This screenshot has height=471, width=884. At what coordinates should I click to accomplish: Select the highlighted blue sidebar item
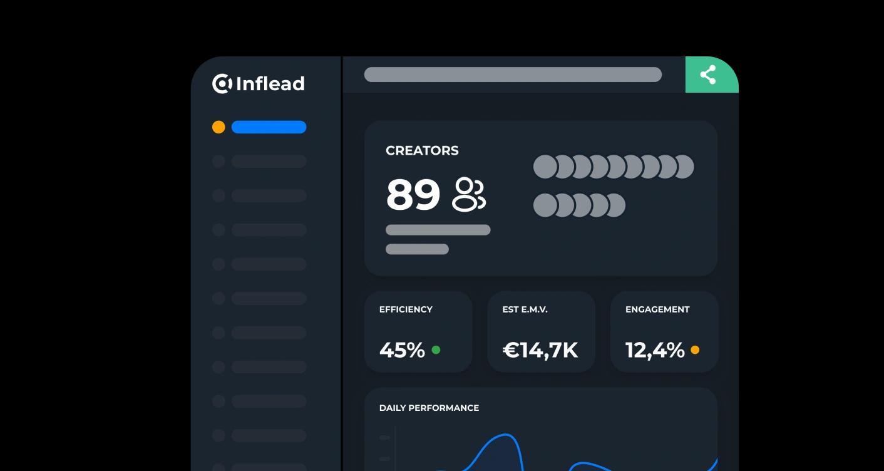pyautogui.click(x=269, y=127)
